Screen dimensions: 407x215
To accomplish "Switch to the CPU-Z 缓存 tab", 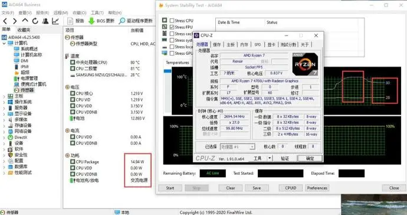I will click(216, 45).
